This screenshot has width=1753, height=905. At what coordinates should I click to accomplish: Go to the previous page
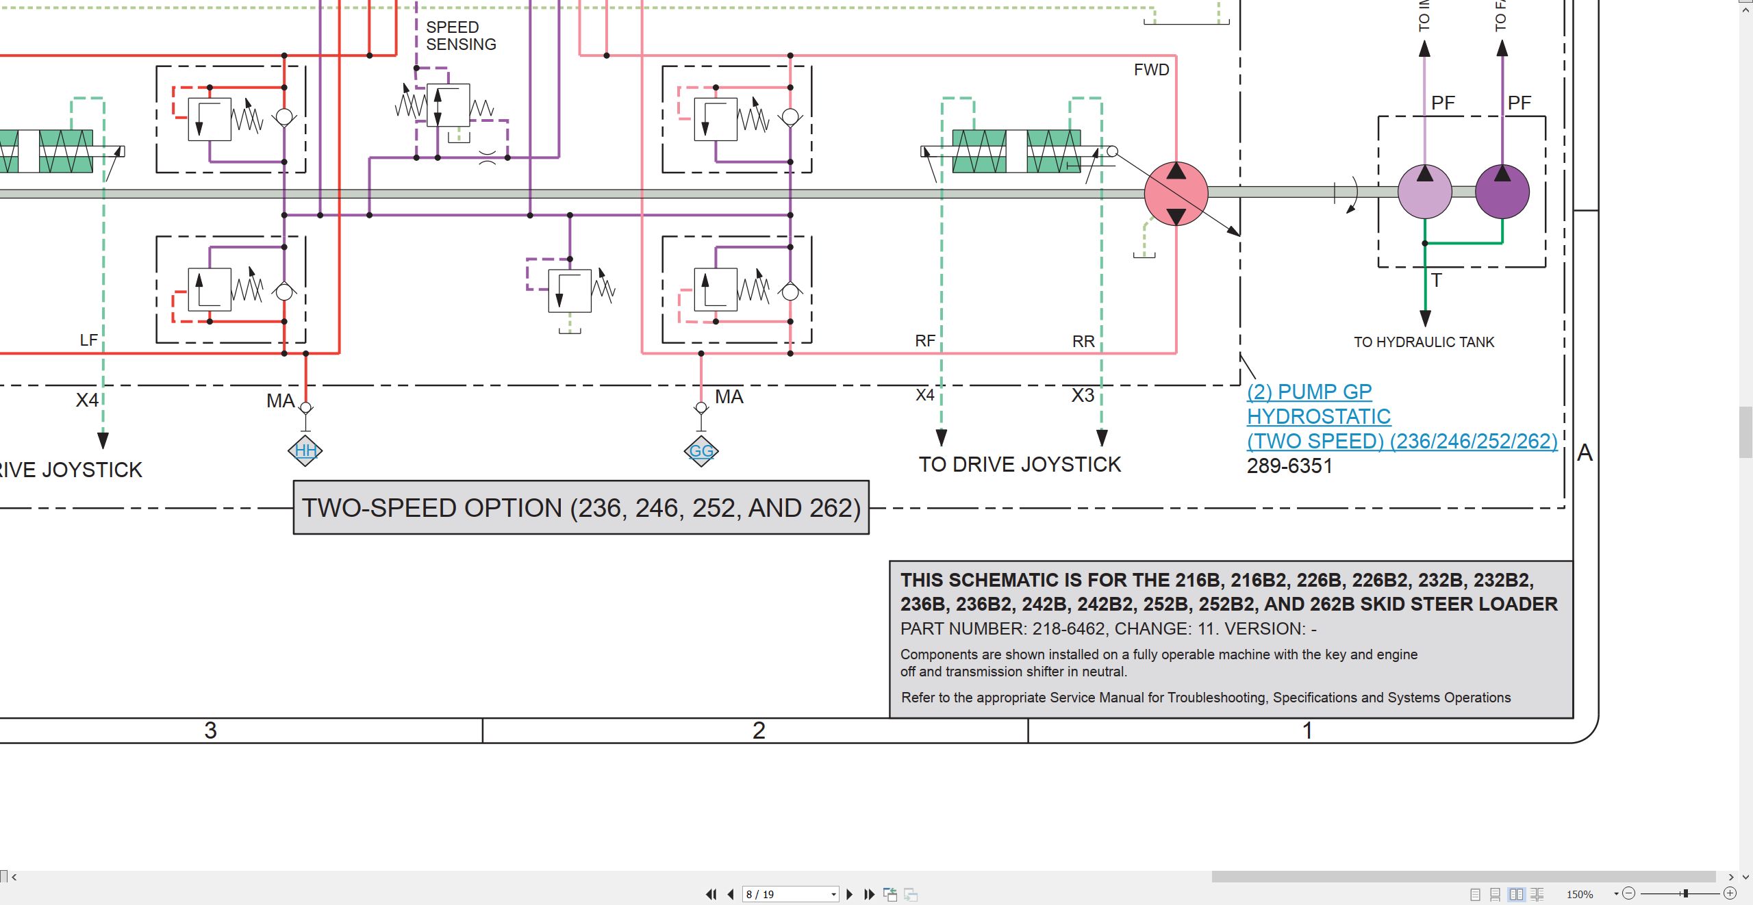[x=731, y=894]
